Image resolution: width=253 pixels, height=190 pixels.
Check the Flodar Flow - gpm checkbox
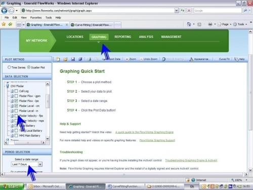(16, 96)
